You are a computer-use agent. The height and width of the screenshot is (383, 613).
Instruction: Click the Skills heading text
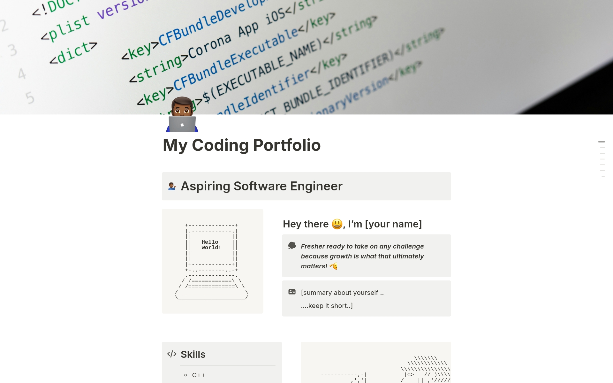tap(193, 354)
